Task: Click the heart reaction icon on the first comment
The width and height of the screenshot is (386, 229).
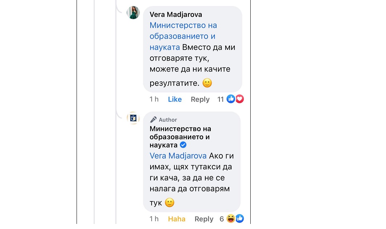Action: click(x=239, y=99)
